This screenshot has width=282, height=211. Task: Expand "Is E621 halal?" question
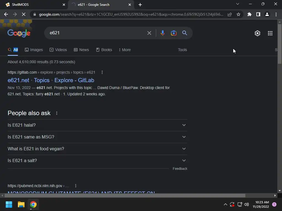pos(97,125)
